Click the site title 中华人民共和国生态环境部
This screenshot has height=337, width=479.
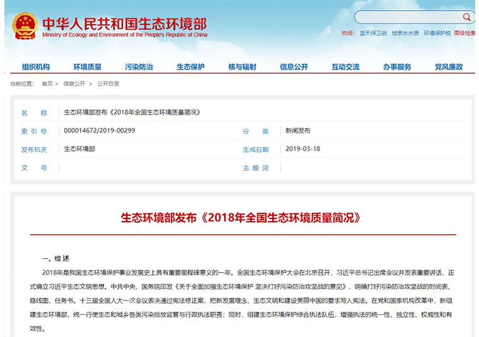pos(124,23)
